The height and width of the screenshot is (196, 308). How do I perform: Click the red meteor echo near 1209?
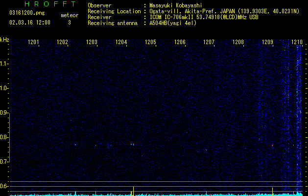point(273,145)
